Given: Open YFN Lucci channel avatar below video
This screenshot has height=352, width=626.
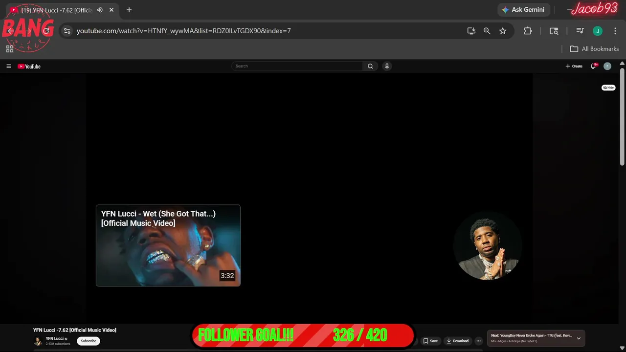Looking at the screenshot, I should coord(38,341).
